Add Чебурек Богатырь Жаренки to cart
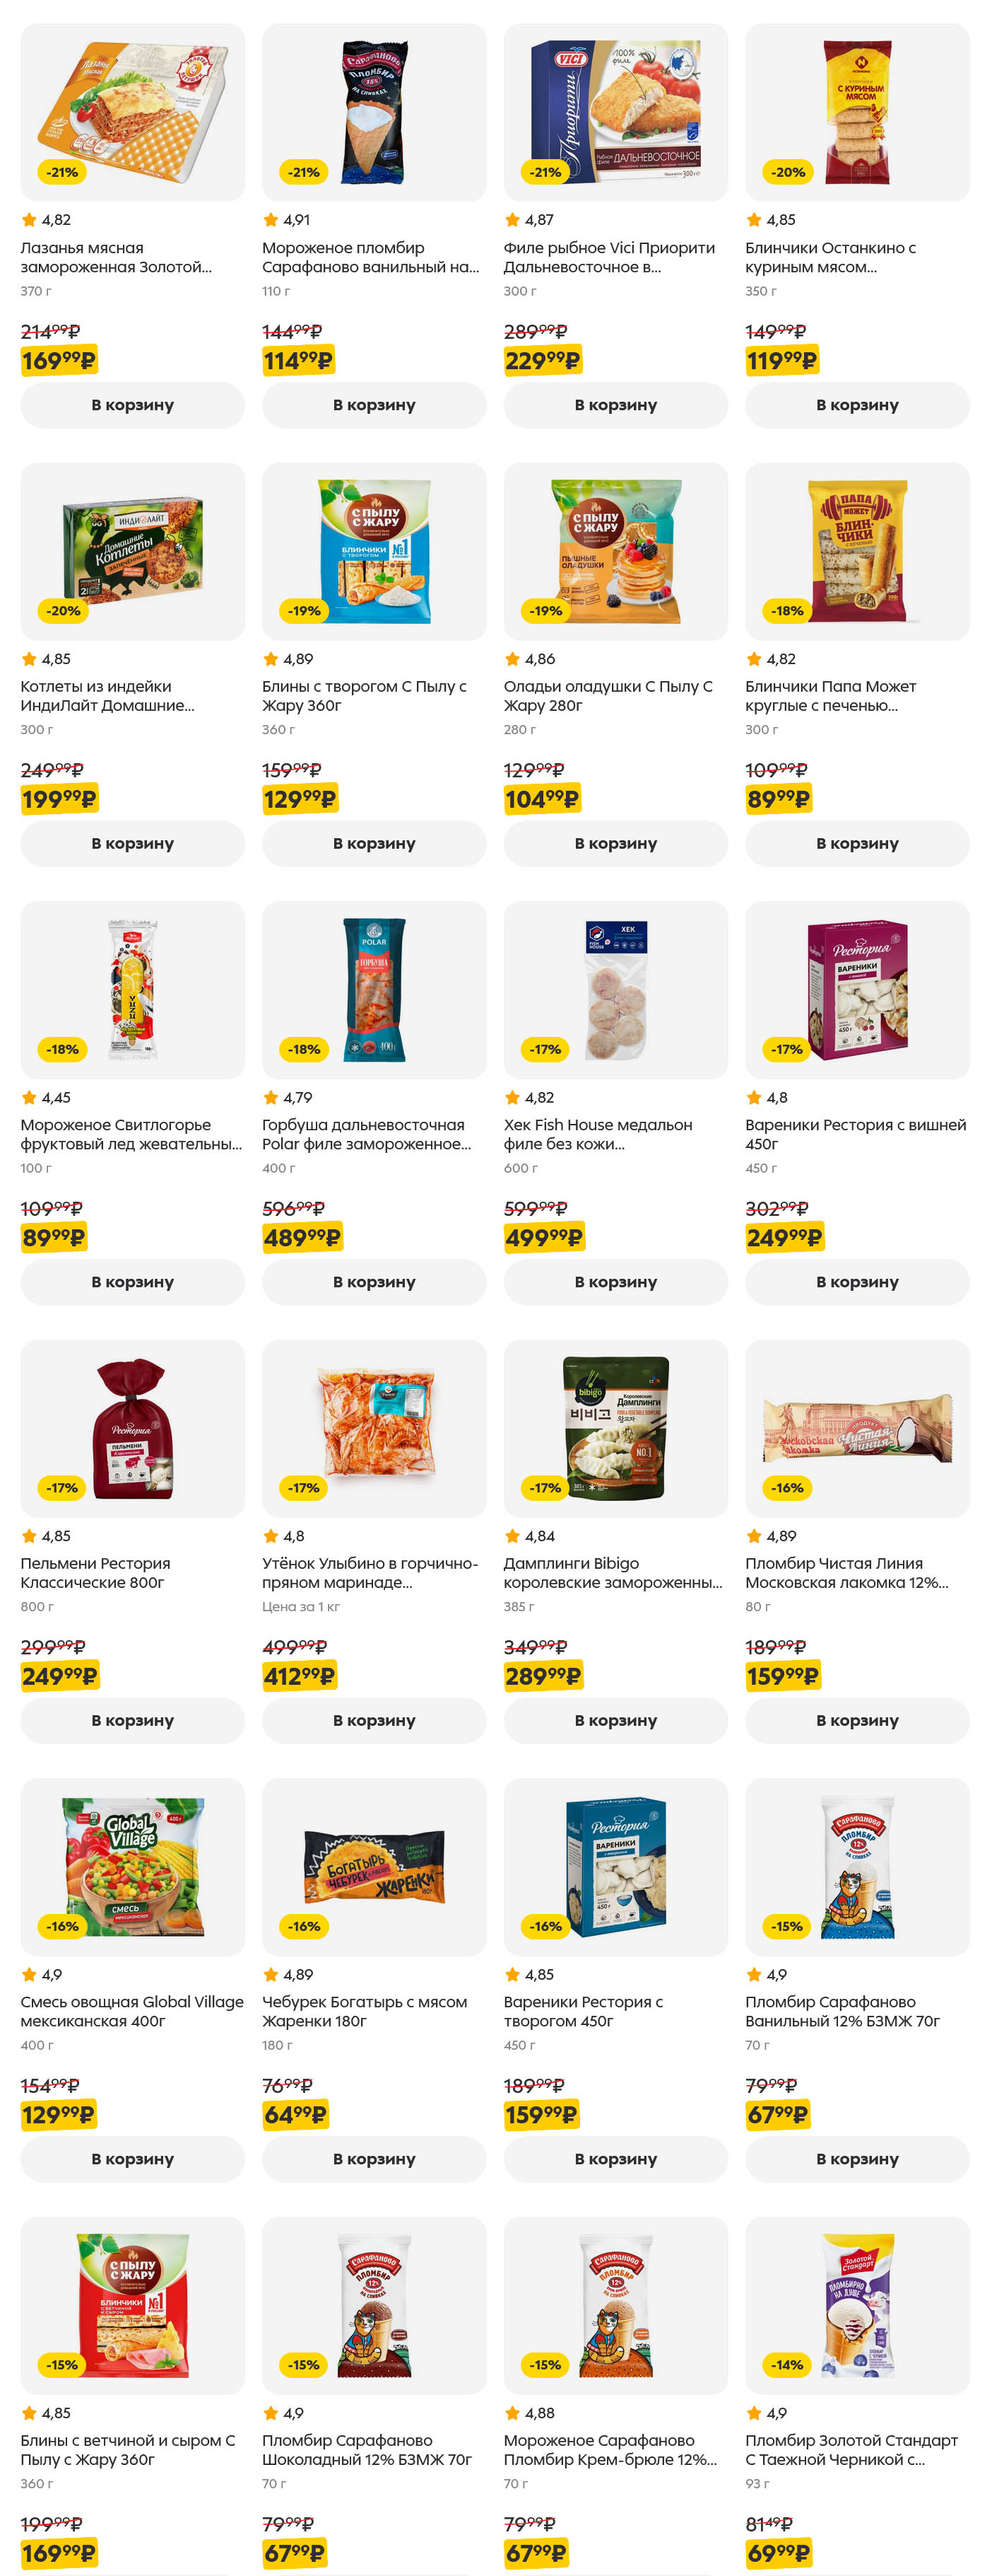 pos(374,2159)
